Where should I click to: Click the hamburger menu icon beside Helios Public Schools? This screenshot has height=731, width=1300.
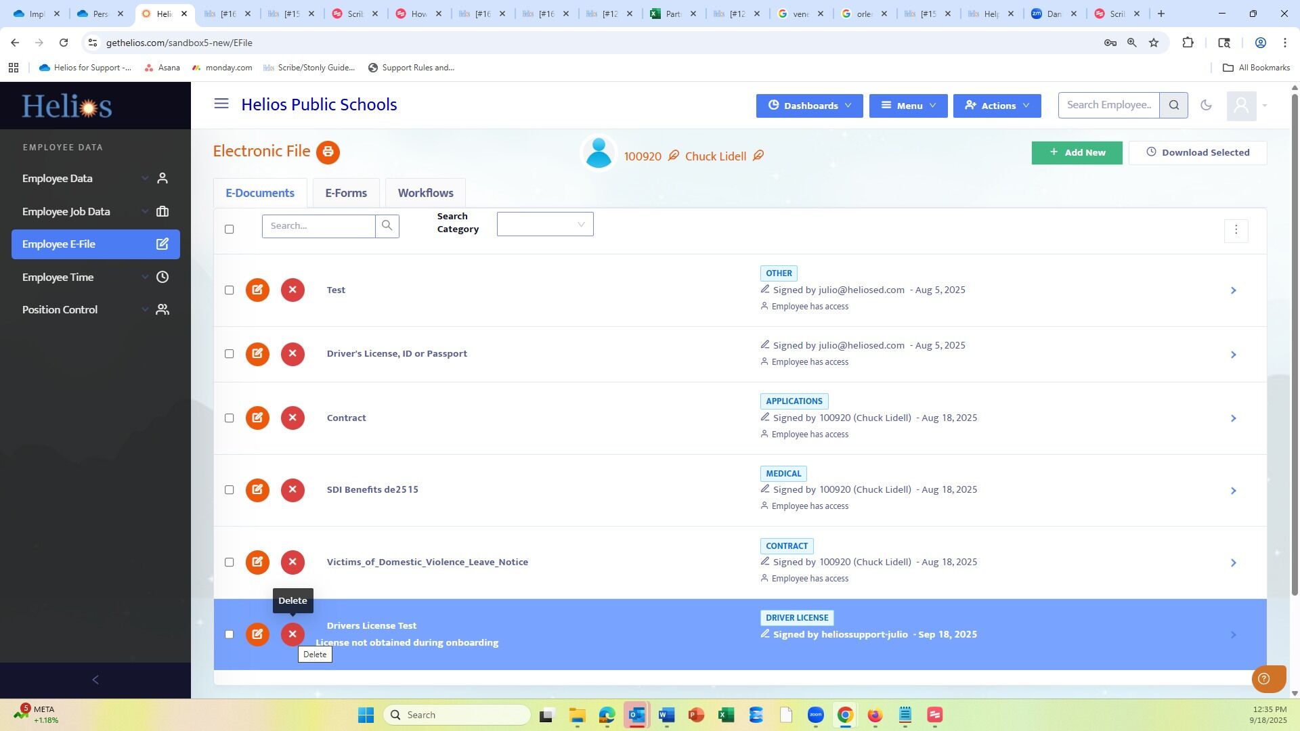(221, 104)
